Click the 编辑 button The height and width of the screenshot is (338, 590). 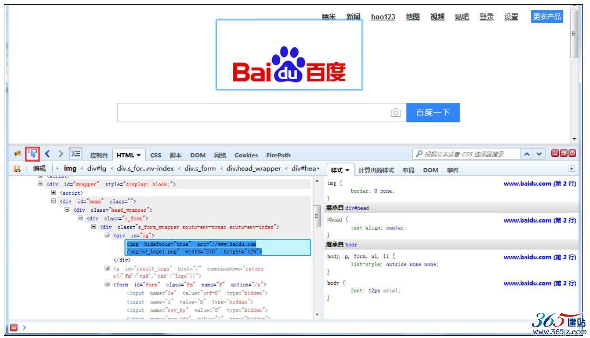39,169
